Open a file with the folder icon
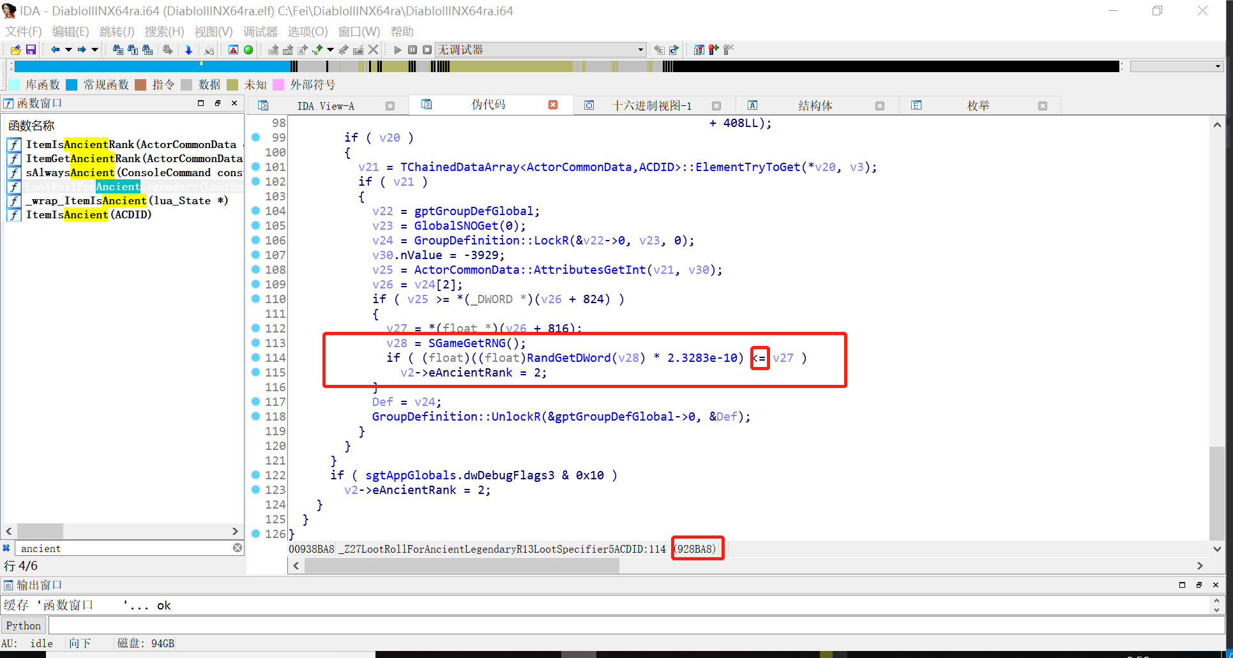This screenshot has height=658, width=1233. 16,50
